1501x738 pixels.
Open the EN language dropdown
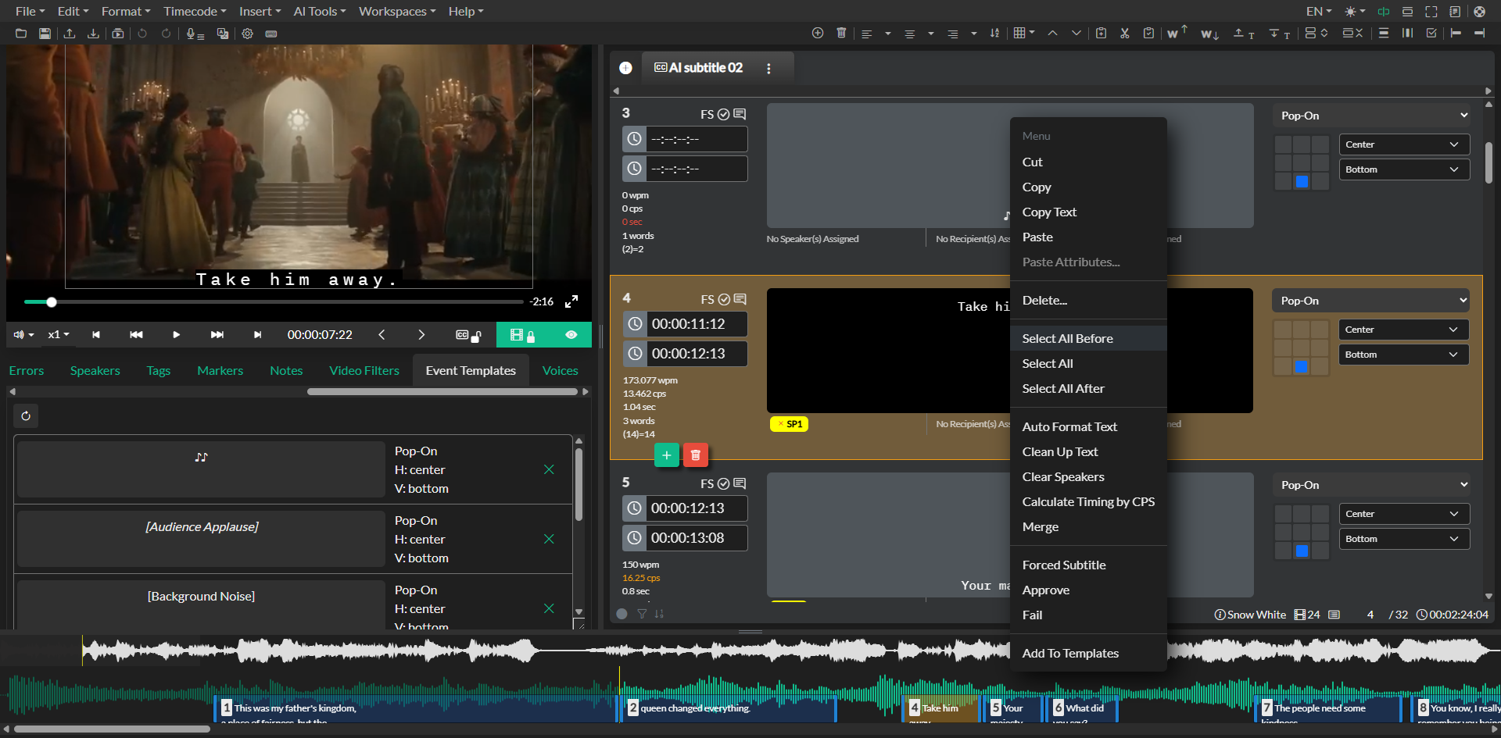[x=1319, y=12]
